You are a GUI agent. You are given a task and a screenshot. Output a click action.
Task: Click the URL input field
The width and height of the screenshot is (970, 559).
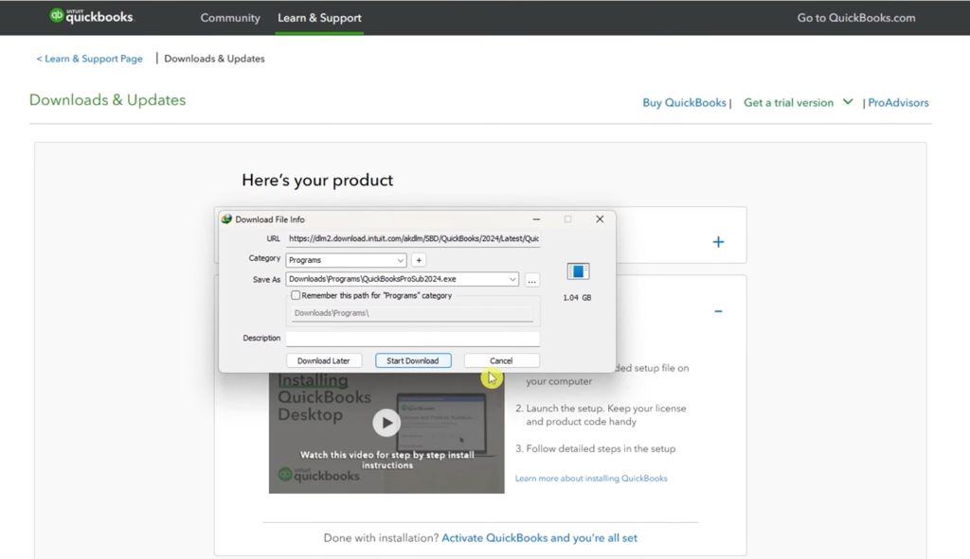[x=413, y=238]
